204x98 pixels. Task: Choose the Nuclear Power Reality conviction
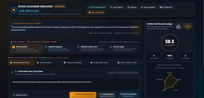pyautogui.click(x=75, y=63)
